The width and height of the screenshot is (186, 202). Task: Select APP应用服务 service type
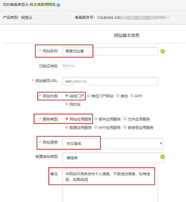tap(96, 127)
